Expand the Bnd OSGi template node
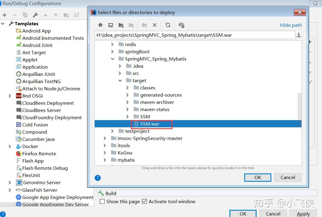The width and height of the screenshot is (322, 217). [10, 96]
